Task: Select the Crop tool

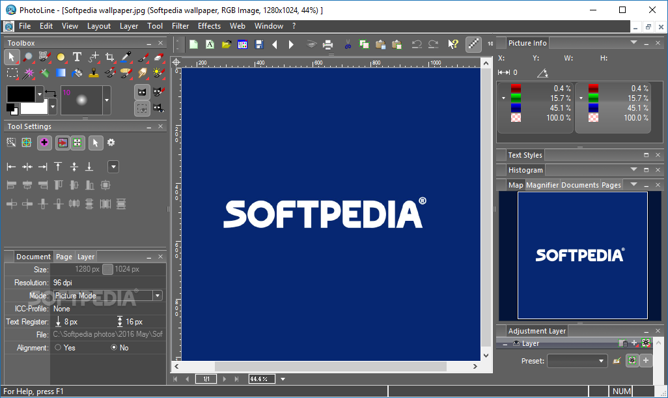Action: [x=110, y=57]
